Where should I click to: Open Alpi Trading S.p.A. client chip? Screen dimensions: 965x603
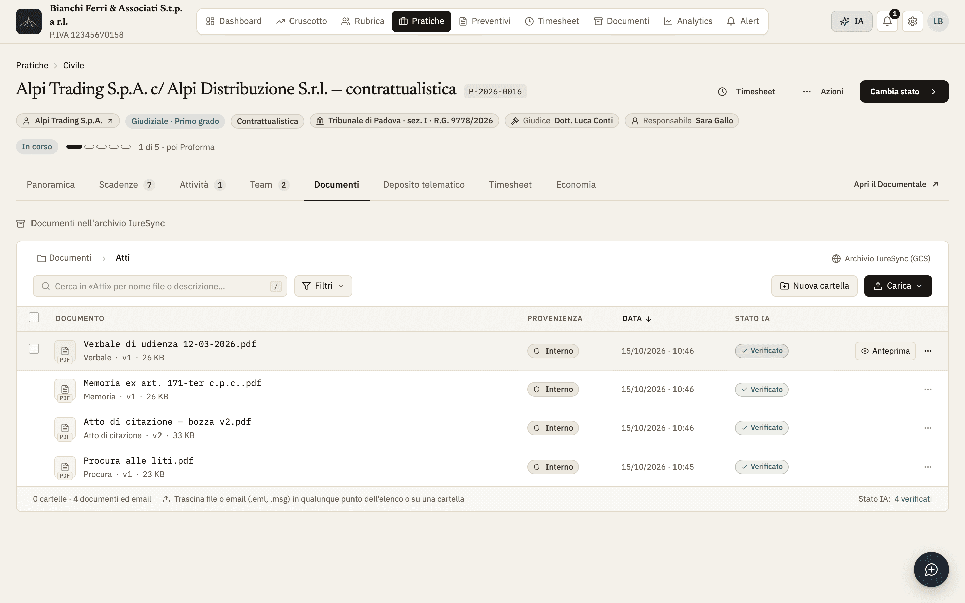tap(68, 121)
